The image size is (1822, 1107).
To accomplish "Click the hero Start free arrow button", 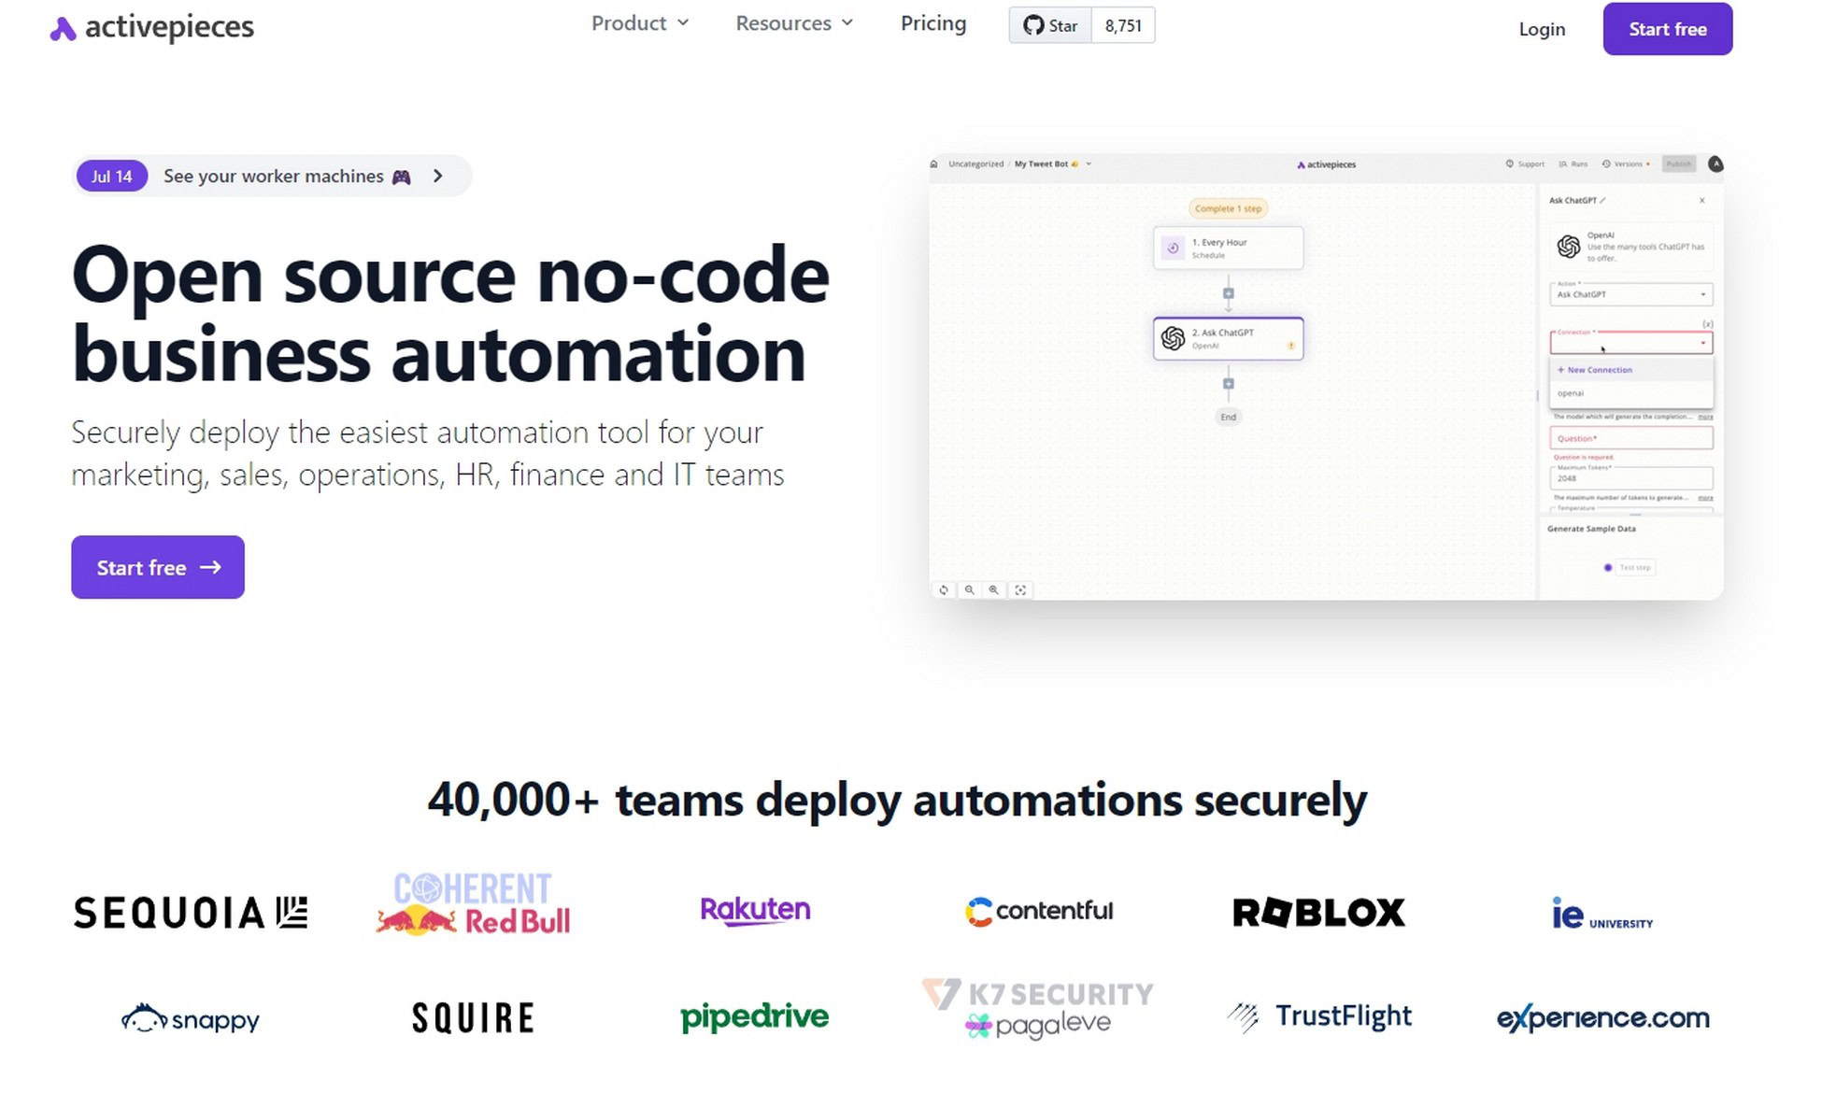I will tap(158, 567).
